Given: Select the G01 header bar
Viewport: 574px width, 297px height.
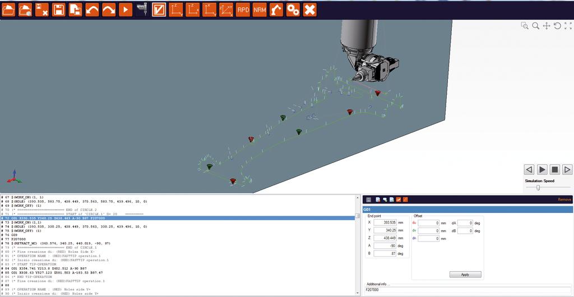Looking at the screenshot, I should tap(468, 210).
